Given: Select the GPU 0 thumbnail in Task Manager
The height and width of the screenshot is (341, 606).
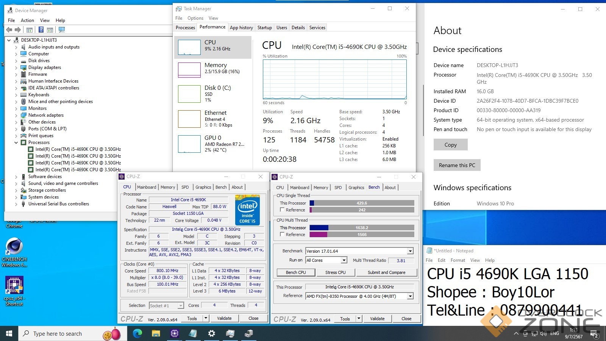Looking at the screenshot, I should tap(189, 144).
